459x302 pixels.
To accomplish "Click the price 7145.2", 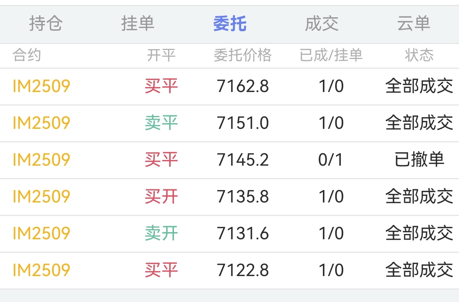I will 243,160.
